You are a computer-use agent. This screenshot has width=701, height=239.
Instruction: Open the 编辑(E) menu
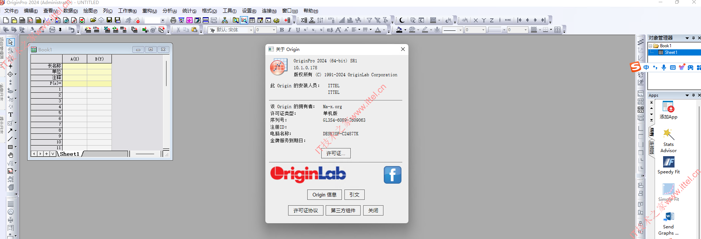coord(31,11)
